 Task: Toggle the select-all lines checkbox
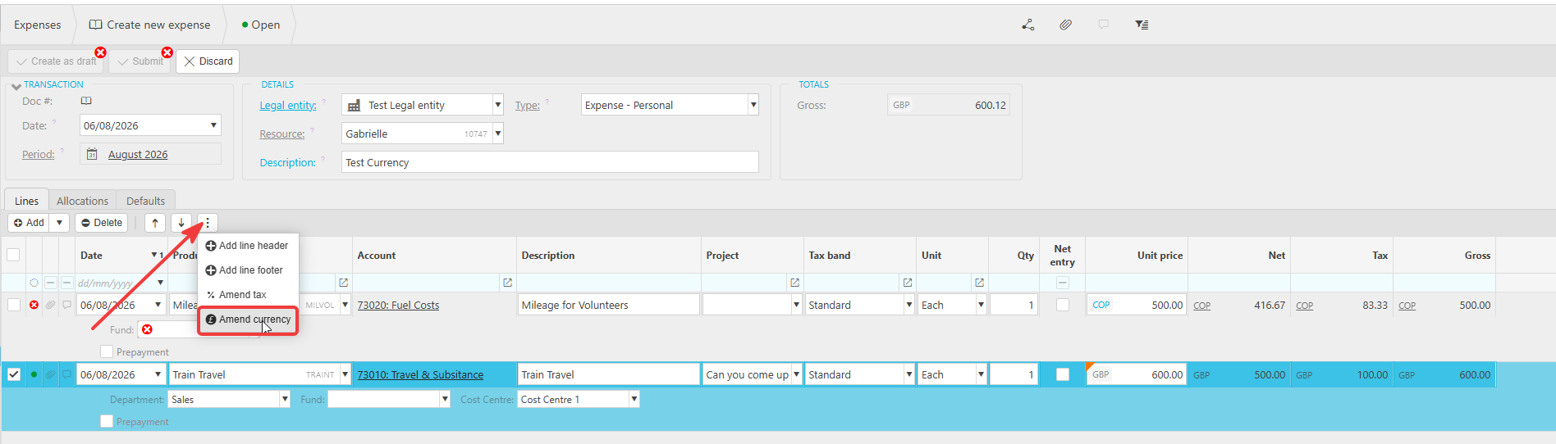click(13, 255)
